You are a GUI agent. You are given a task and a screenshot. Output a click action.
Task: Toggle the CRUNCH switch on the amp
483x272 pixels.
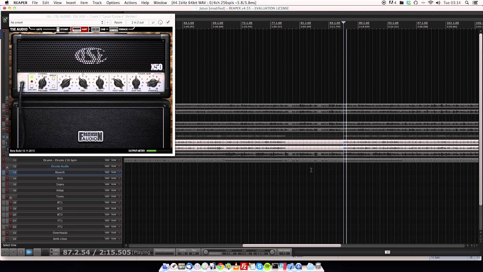tap(54, 87)
